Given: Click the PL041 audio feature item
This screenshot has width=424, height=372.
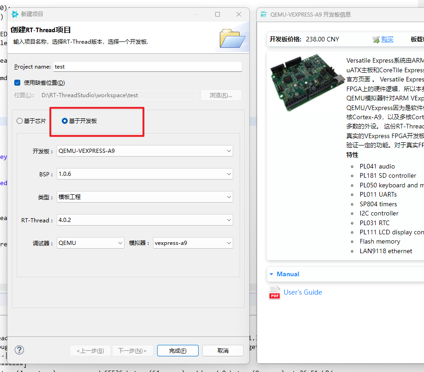Looking at the screenshot, I should coord(377,166).
